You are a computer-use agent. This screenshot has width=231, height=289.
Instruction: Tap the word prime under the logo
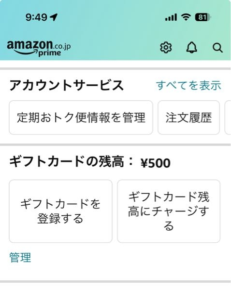pyautogui.click(x=50, y=53)
